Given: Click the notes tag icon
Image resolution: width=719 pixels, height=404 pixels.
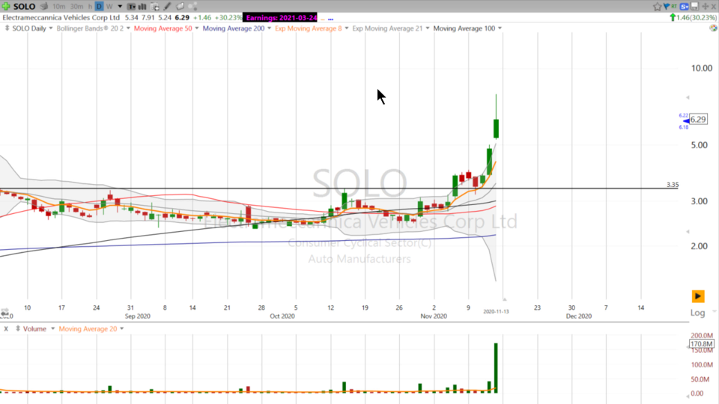Looking at the screenshot, I should click(180, 7).
